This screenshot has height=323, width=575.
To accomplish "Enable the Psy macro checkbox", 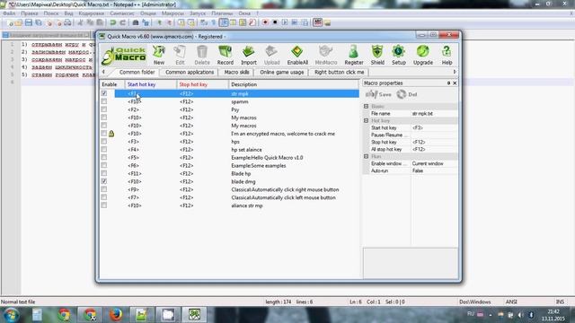I will coord(104,109).
